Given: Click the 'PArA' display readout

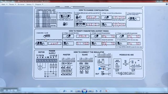Looking at the screenshot, I should coord(83,36).
